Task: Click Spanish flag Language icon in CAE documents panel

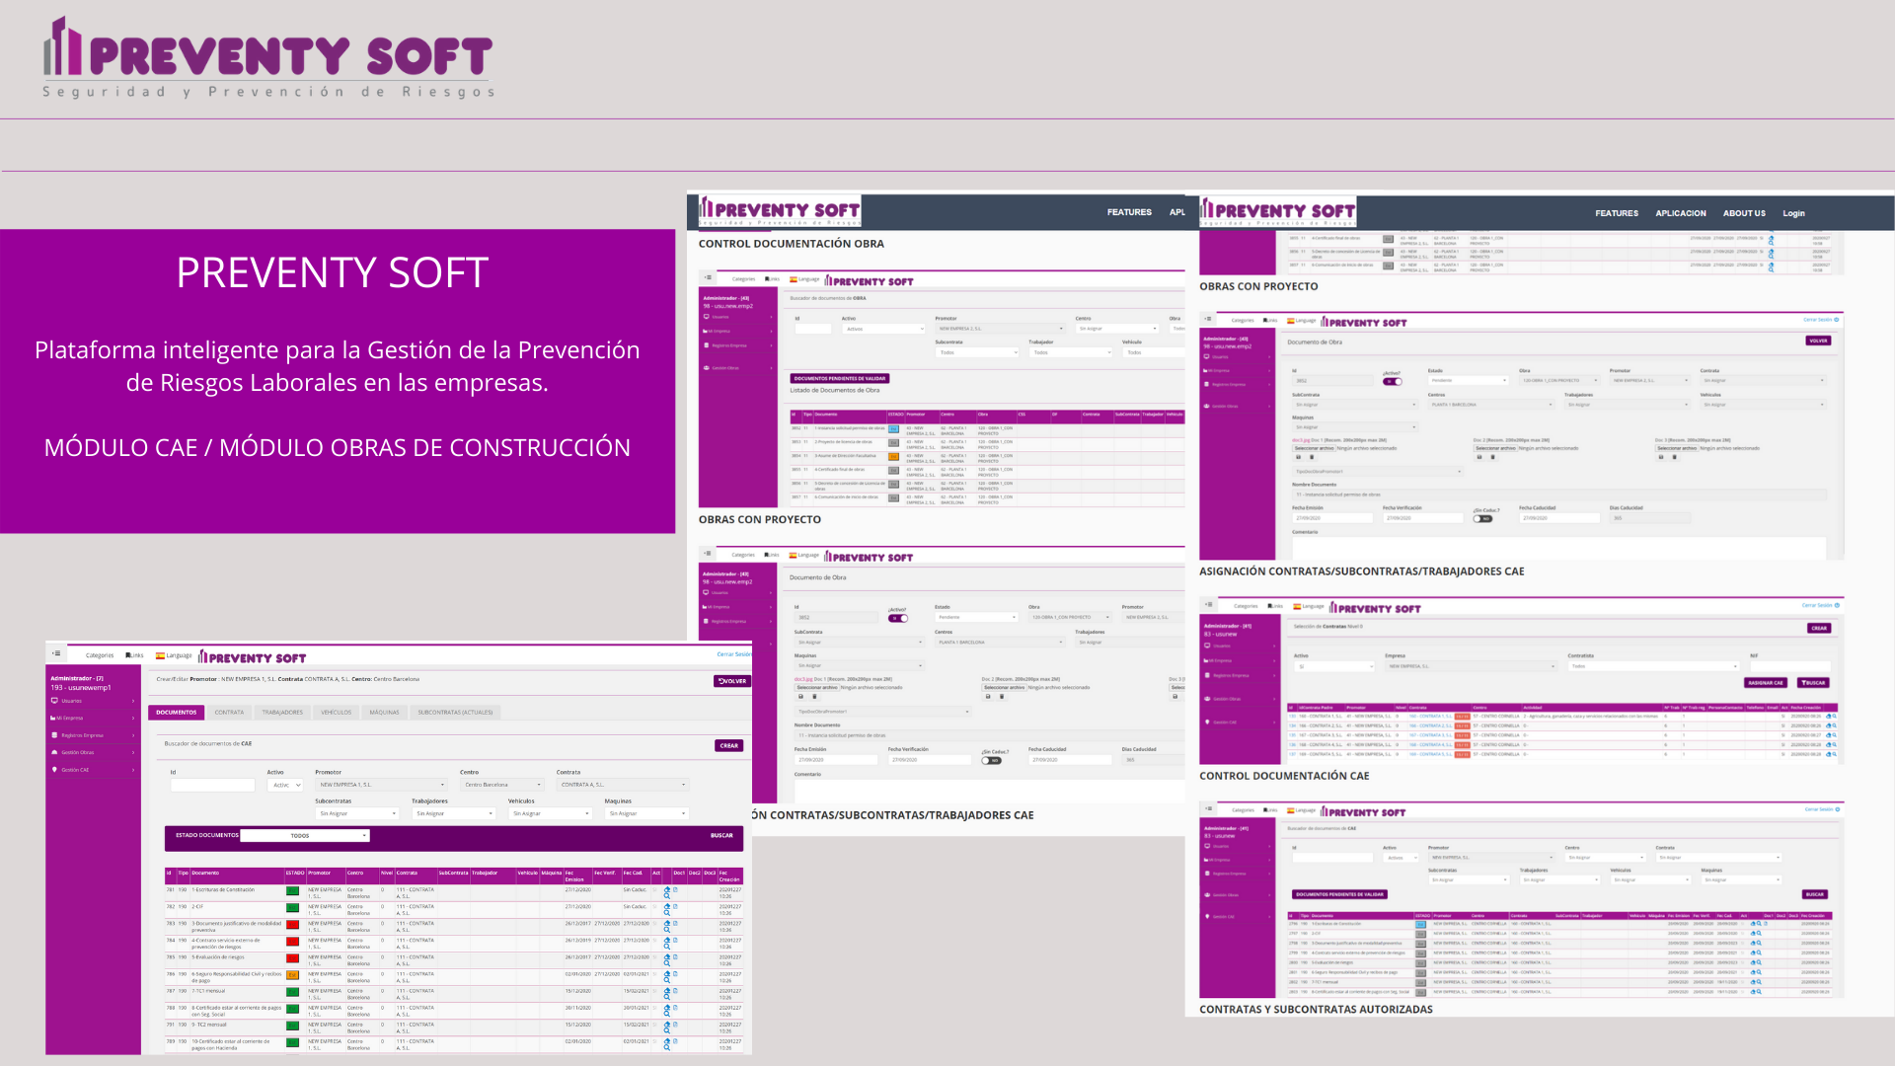Action: [x=160, y=655]
